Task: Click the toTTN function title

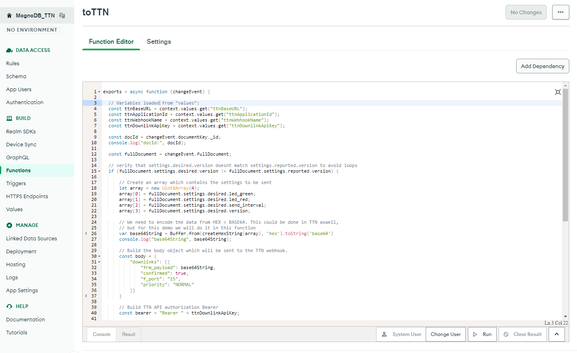Action: 96,12
